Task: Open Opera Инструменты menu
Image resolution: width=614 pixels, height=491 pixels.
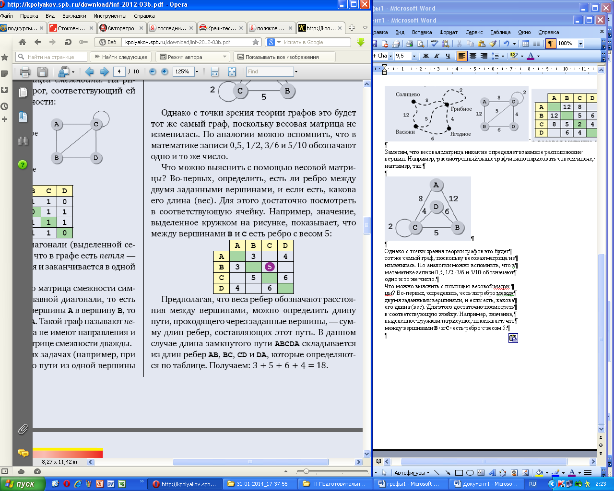Action: click(110, 16)
